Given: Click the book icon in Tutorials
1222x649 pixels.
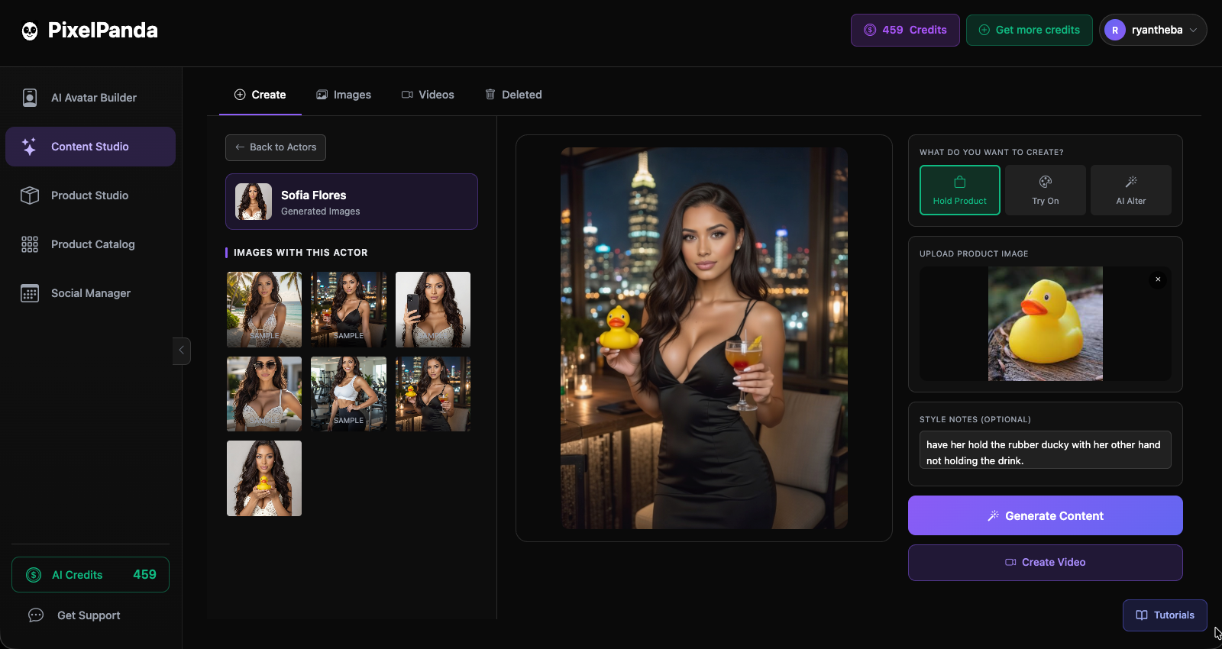Looking at the screenshot, I should (x=1142, y=615).
